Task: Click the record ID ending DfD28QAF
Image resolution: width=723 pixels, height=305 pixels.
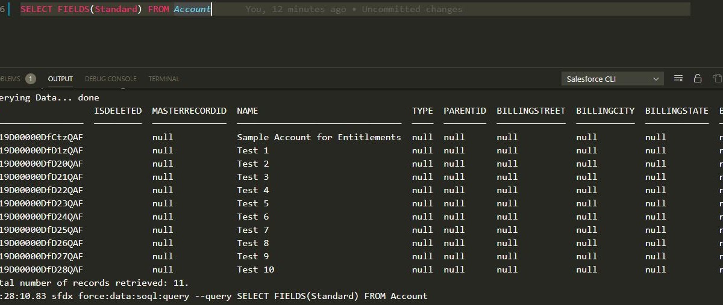Action: [x=42, y=270]
